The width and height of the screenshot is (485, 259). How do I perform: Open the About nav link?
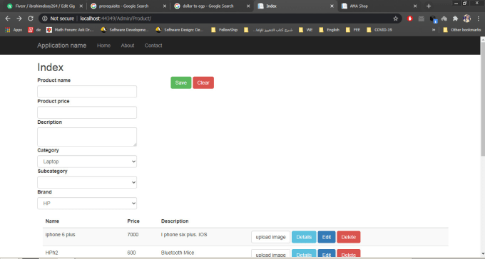pos(128,46)
